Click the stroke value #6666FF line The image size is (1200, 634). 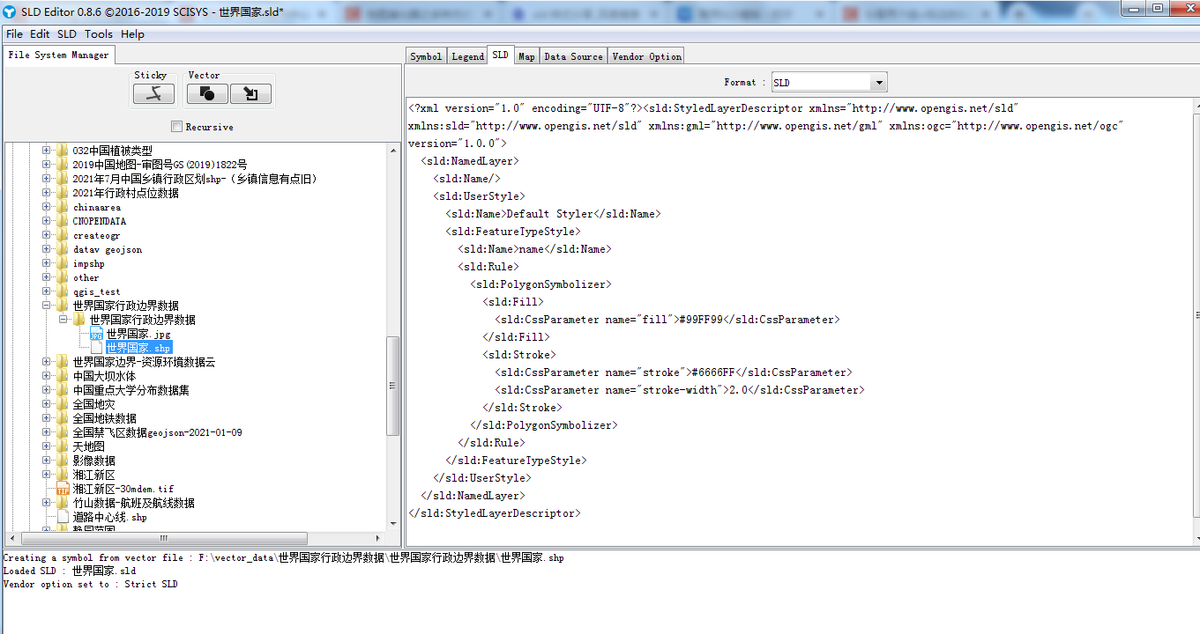coord(674,372)
